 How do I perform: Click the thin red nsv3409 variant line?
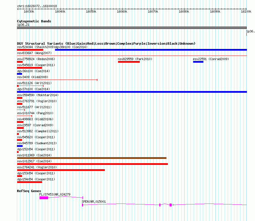point(57,80)
